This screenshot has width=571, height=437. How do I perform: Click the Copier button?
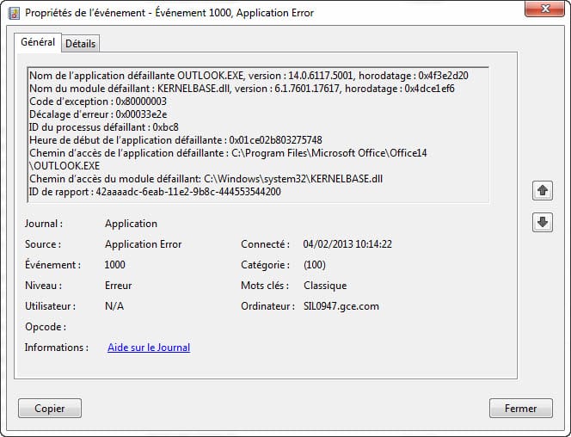coord(50,409)
